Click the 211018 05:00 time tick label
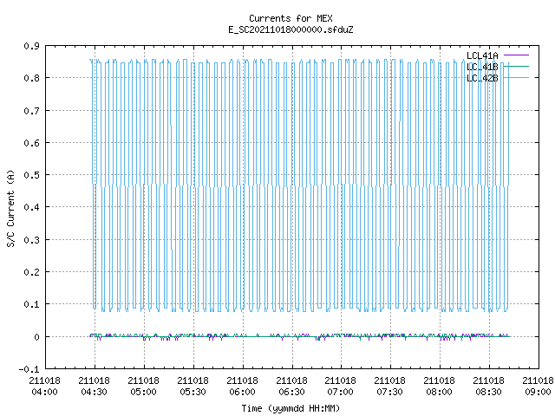The width and height of the screenshot is (555, 416). [x=143, y=387]
